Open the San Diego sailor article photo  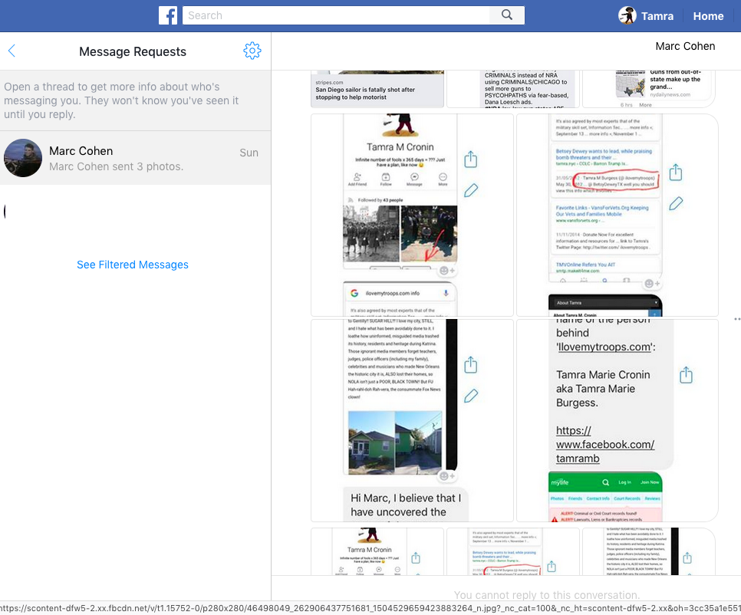377,89
